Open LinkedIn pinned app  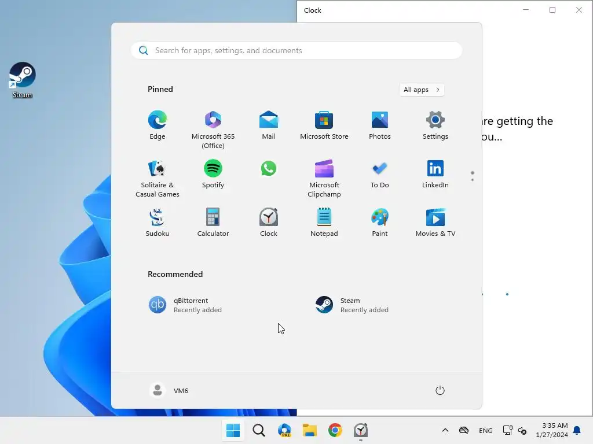coord(435,174)
